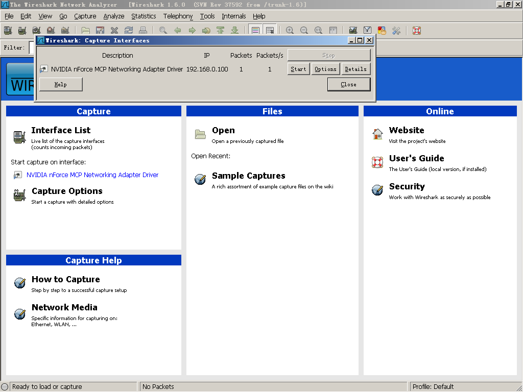Click Open under Files section
Viewport: 523px width, 392px height.
coord(223,130)
